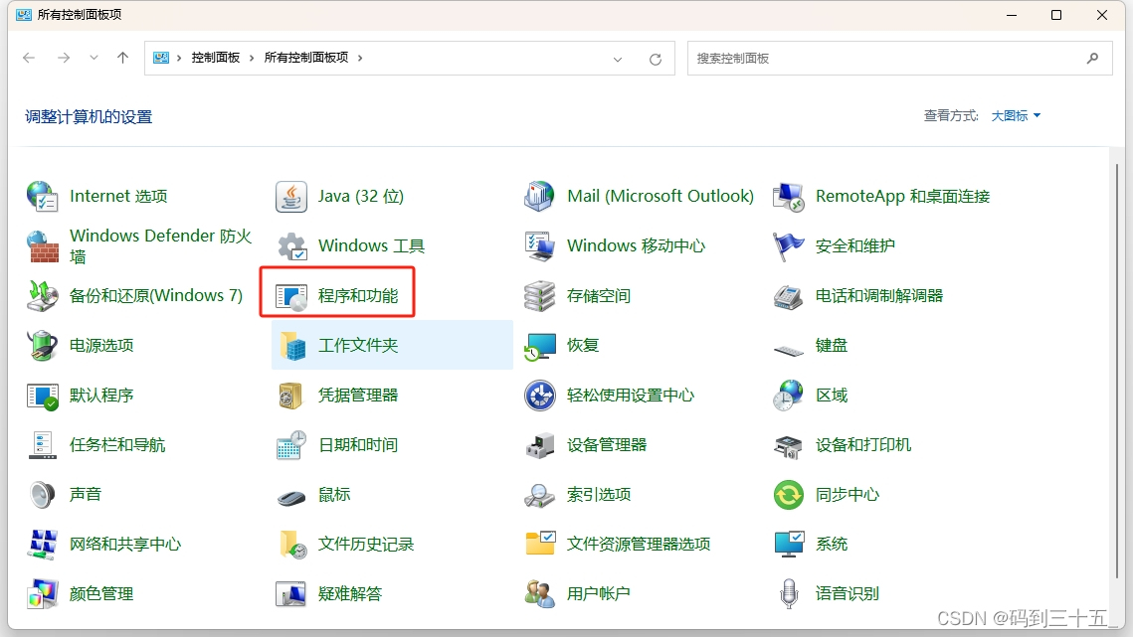
Task: Open the 索引选项 magnifier icon
Action: 540,495
